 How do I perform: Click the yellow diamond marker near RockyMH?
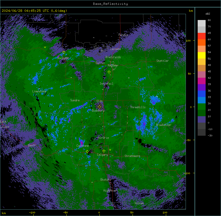point(64,52)
